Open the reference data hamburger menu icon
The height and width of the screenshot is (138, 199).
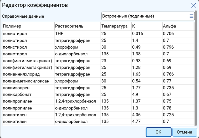pyautogui.click(x=191, y=16)
